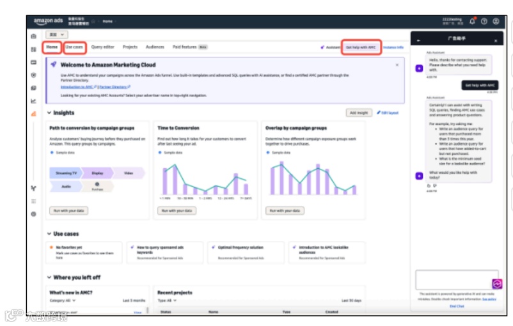
Task: Open the user account profile icon
Action: 496,22
